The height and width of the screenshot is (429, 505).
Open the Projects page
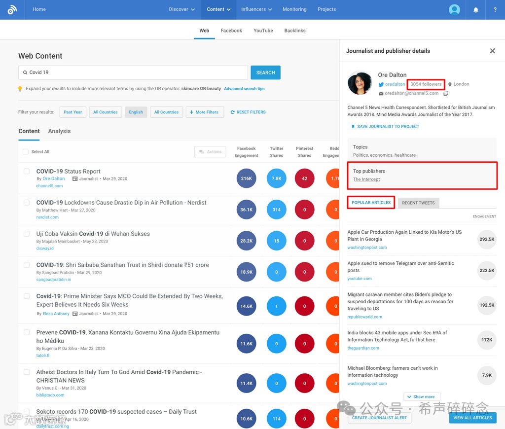click(x=326, y=9)
